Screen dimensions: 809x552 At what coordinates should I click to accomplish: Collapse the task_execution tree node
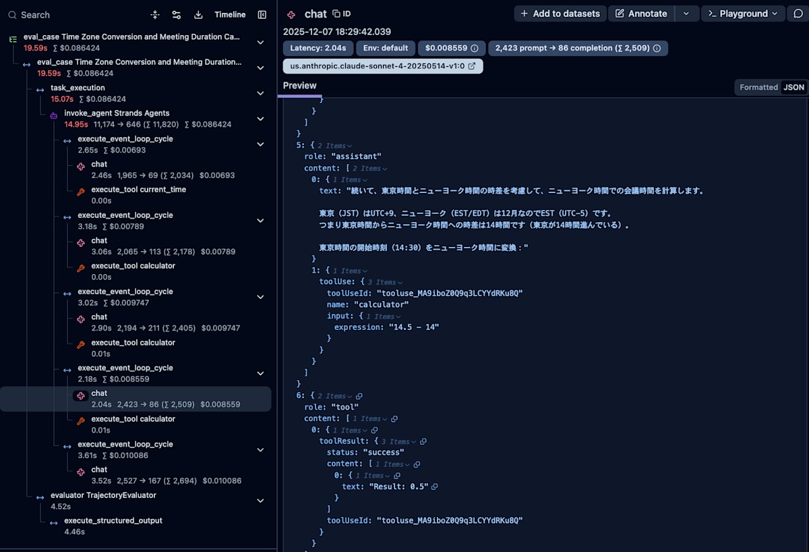tap(260, 93)
